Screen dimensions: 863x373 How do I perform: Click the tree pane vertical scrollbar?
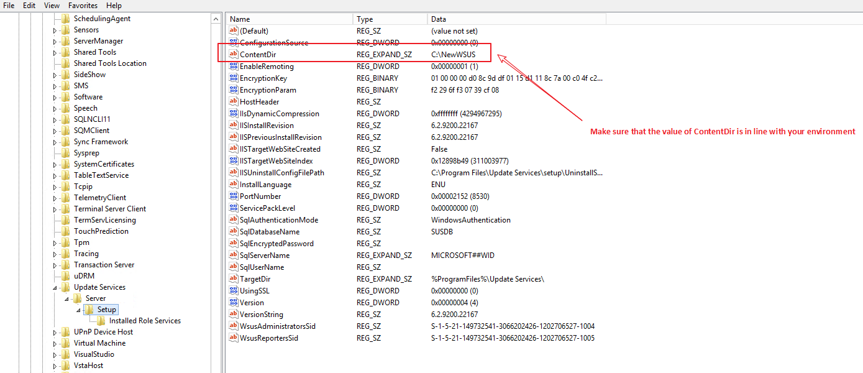click(x=216, y=193)
